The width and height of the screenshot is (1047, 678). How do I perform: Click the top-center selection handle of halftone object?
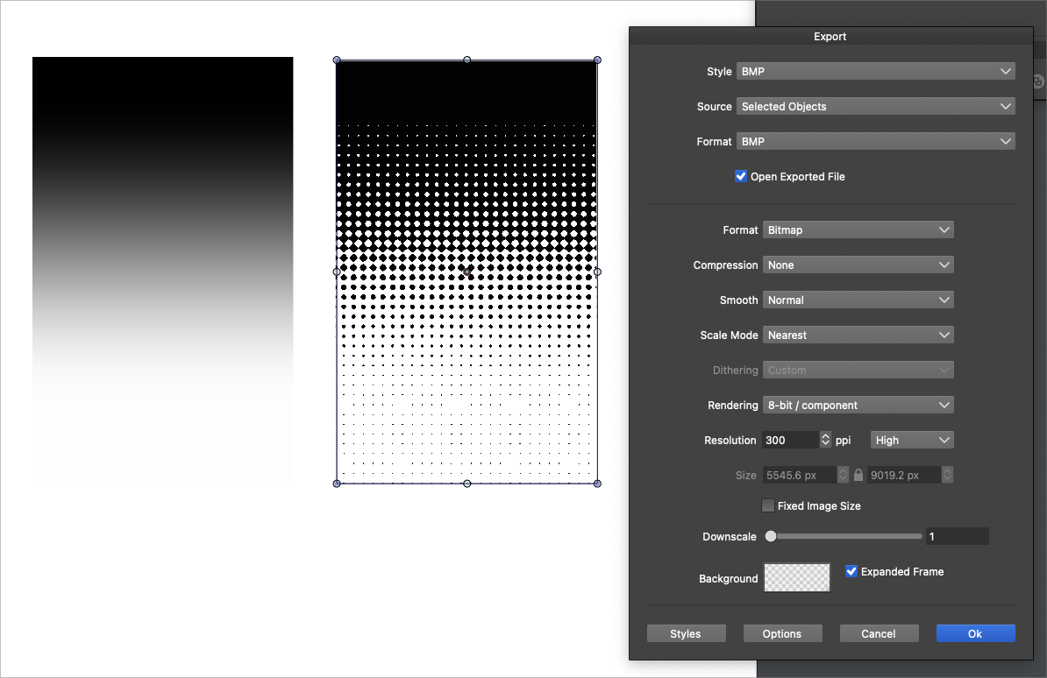pos(467,60)
